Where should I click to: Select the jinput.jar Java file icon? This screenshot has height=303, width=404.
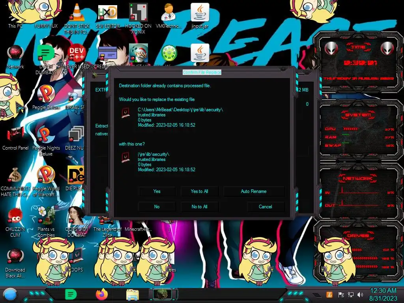pos(200,12)
